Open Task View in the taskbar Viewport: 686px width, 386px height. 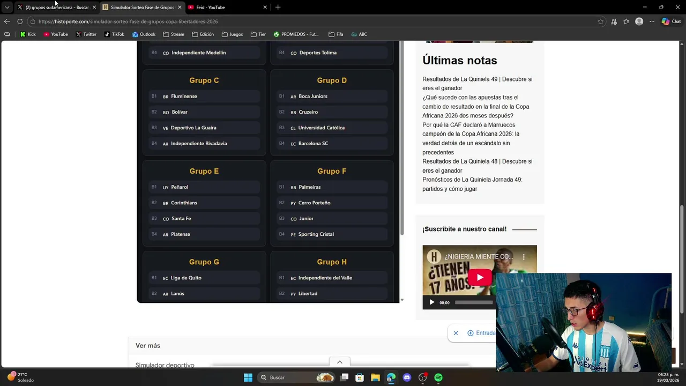(345, 377)
